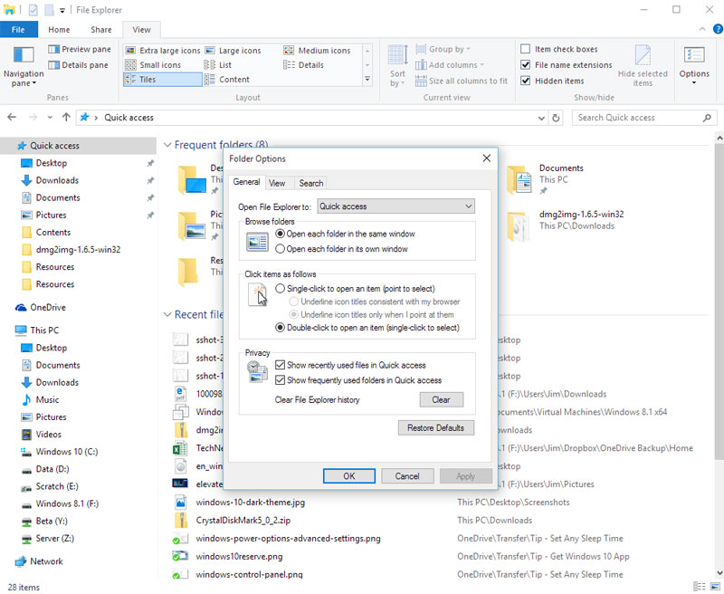Open the Documents frequent folder tile
724x594 pixels.
[545, 179]
